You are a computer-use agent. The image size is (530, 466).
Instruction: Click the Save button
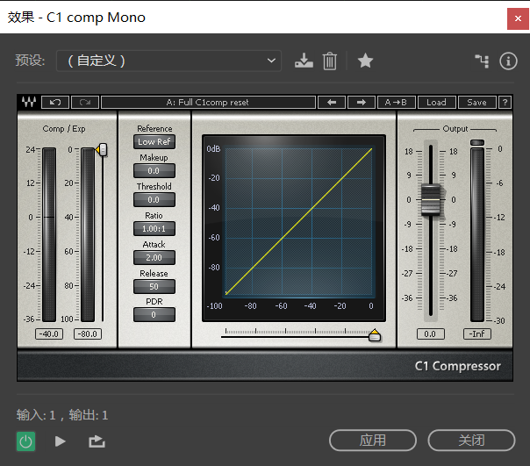coord(477,102)
